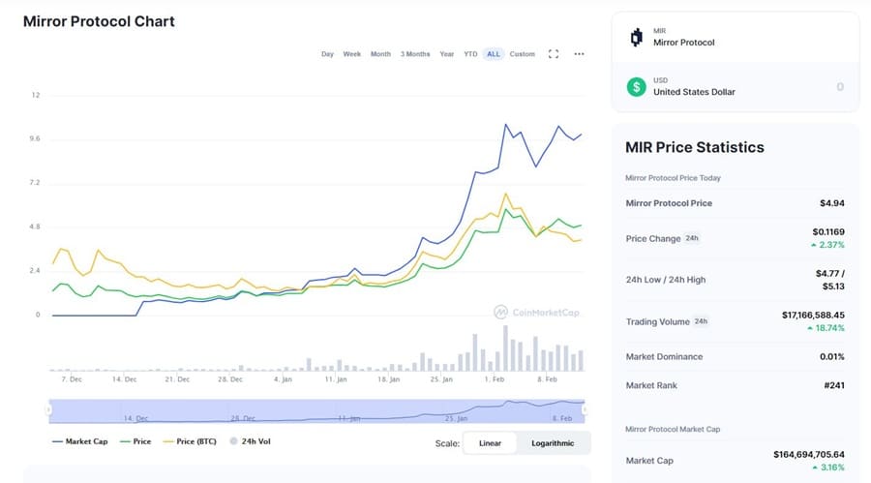Switch chart range to Month
Image resolution: width=871 pixels, height=483 pixels.
coord(380,54)
